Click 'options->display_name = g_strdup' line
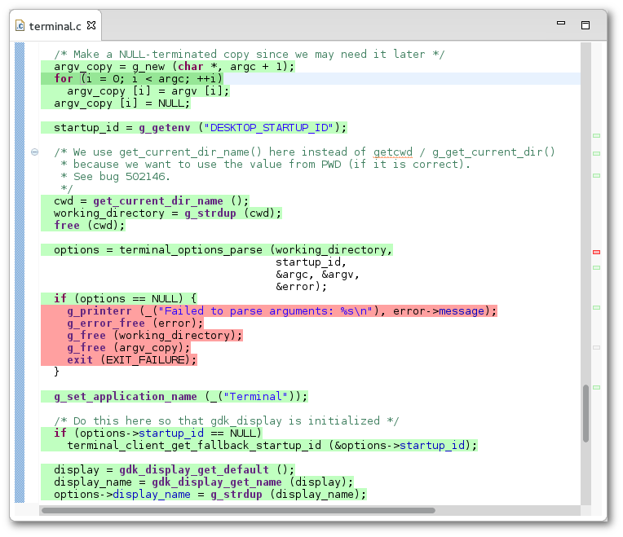The width and height of the screenshot is (623, 537). (x=210, y=494)
